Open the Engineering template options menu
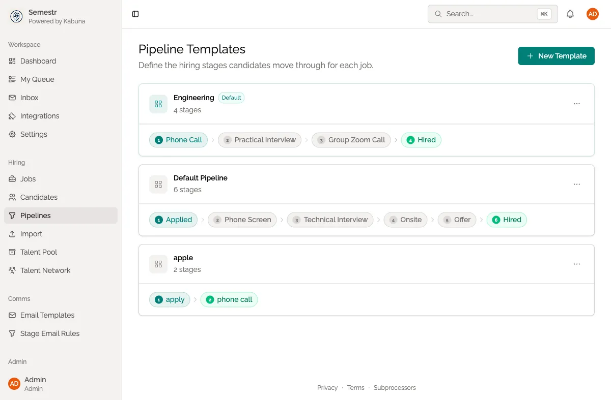The height and width of the screenshot is (400, 611). pyautogui.click(x=577, y=104)
